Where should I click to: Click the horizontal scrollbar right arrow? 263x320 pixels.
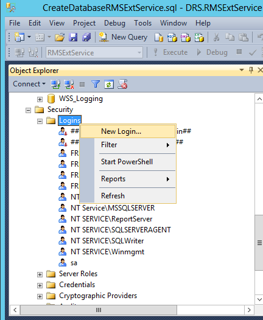click(x=249, y=310)
